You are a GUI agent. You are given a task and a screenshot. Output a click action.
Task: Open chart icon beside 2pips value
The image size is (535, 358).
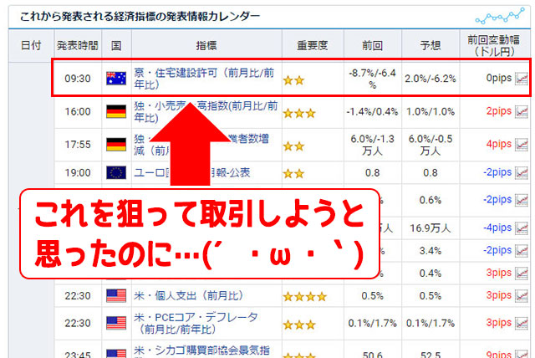click(522, 111)
